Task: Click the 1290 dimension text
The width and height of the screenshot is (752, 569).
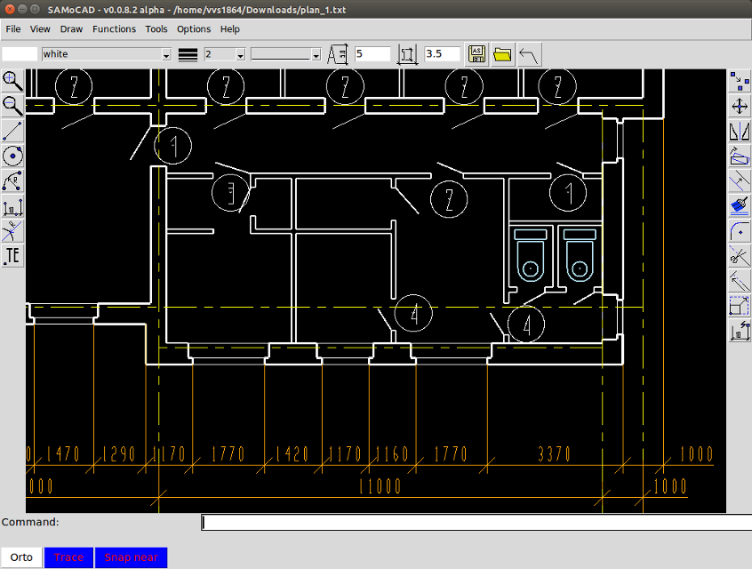Action: pyautogui.click(x=119, y=453)
